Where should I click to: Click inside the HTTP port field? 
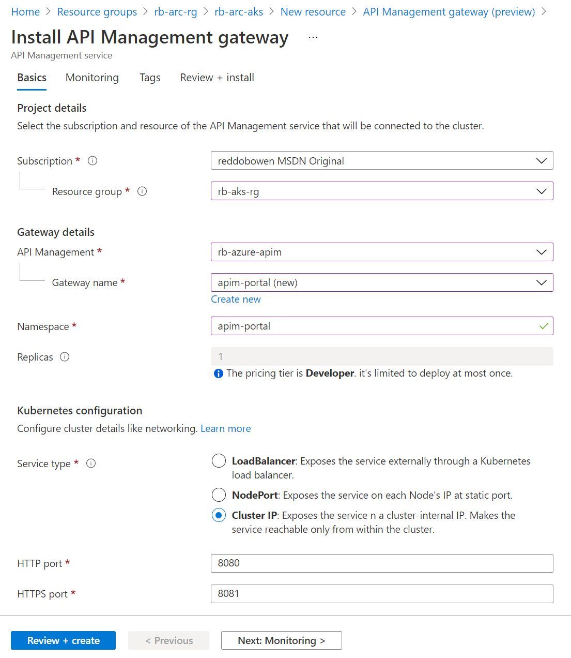(x=362, y=563)
